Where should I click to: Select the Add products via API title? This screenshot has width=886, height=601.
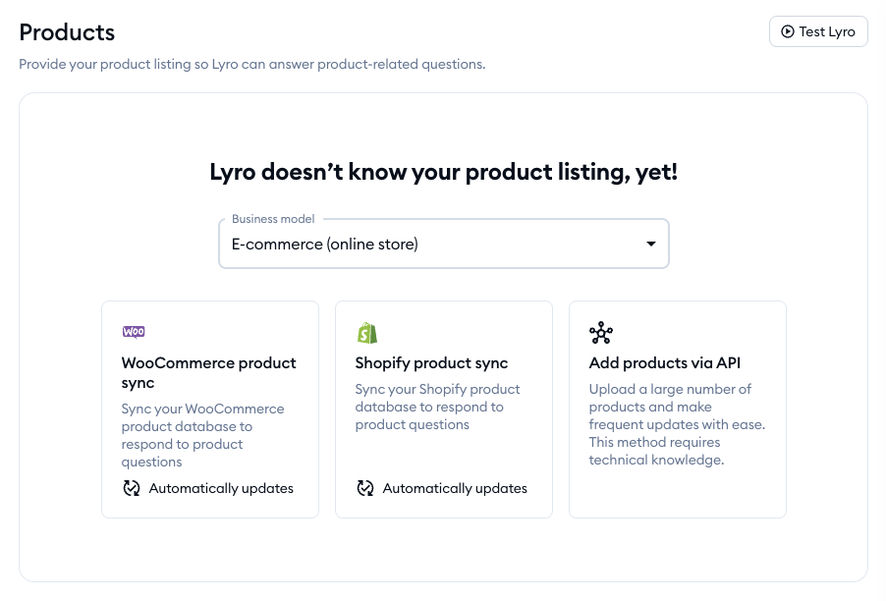[x=665, y=363]
